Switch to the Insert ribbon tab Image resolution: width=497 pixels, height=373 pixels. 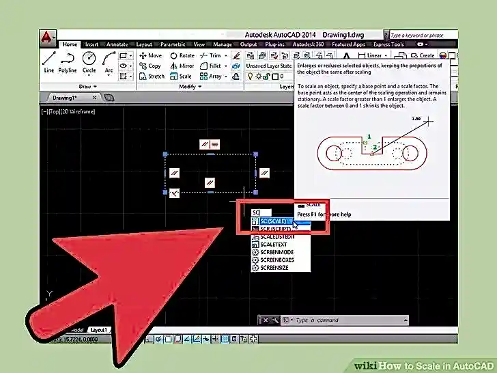tap(91, 44)
